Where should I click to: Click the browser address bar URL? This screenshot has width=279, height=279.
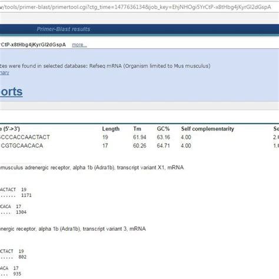click(x=135, y=7)
